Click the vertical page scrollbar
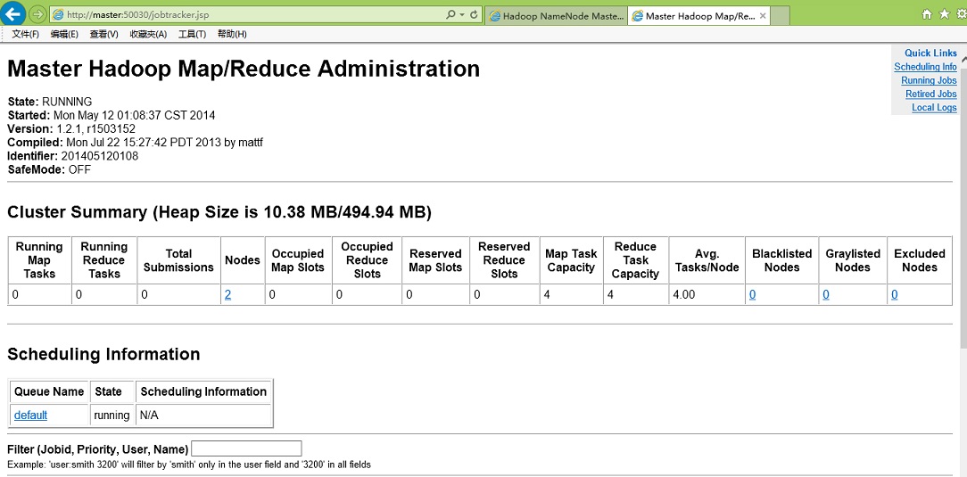967x477 pixels. point(963,267)
